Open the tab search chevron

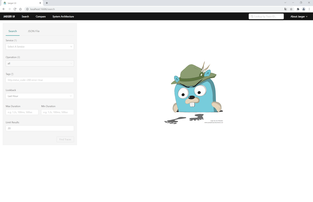coord(285,3)
